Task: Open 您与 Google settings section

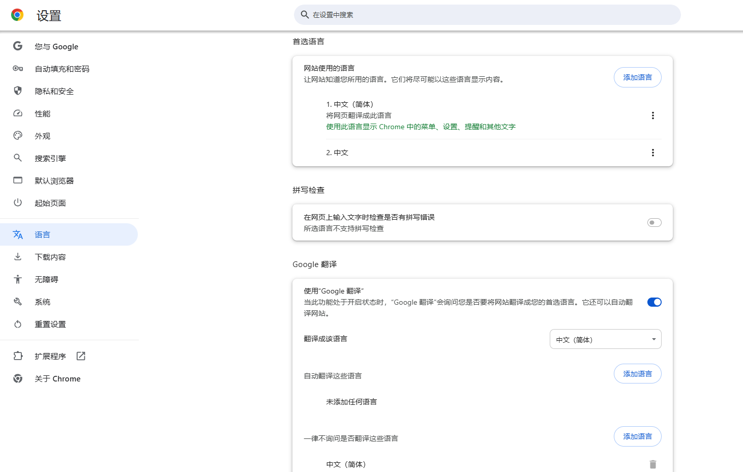Action: point(69,46)
